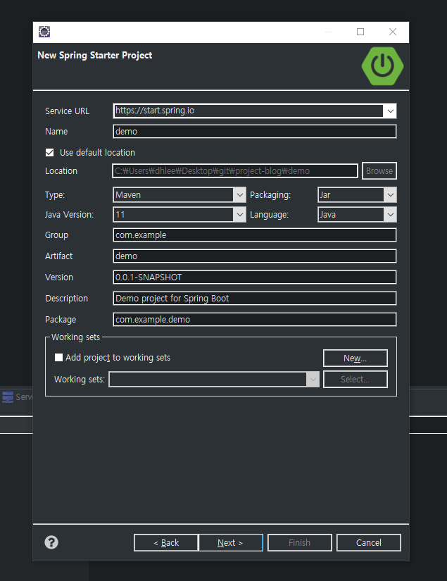The width and height of the screenshot is (447, 581).
Task: Click the Group field com.example
Action: pyautogui.click(x=254, y=235)
